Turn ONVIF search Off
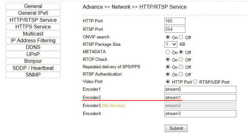This screenshot has width=248, height=140. click(181, 37)
